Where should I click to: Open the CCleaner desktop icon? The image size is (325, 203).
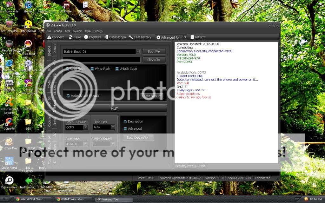(9, 122)
